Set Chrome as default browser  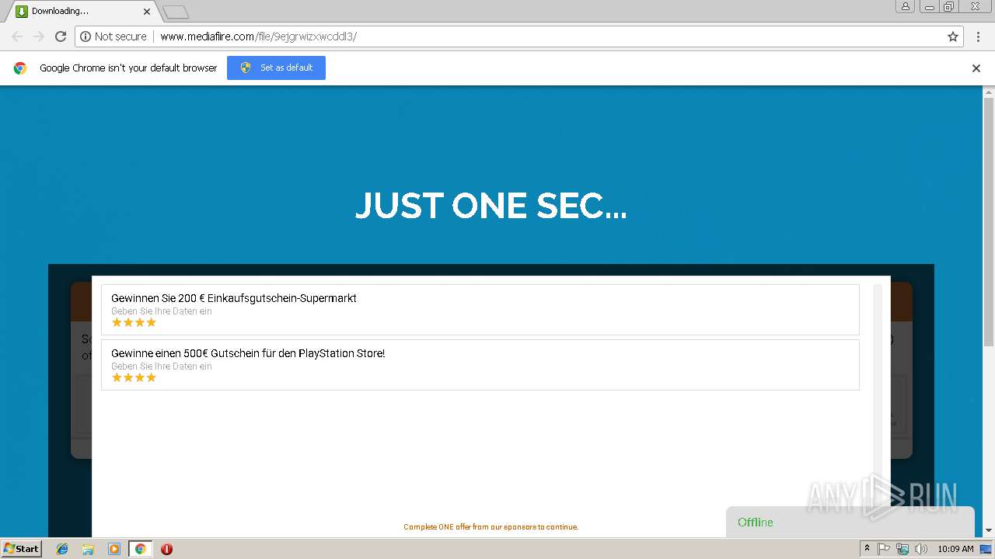tap(276, 68)
